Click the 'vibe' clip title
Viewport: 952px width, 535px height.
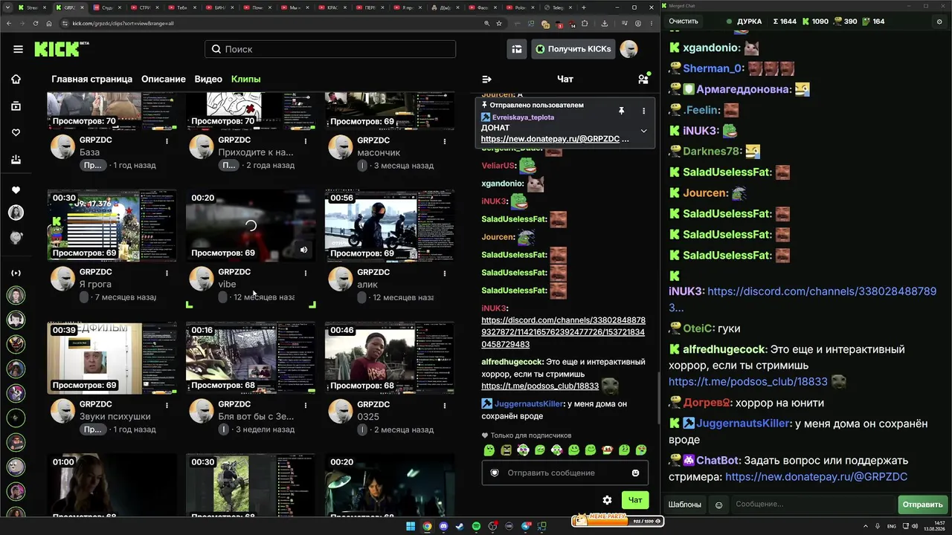click(x=227, y=285)
